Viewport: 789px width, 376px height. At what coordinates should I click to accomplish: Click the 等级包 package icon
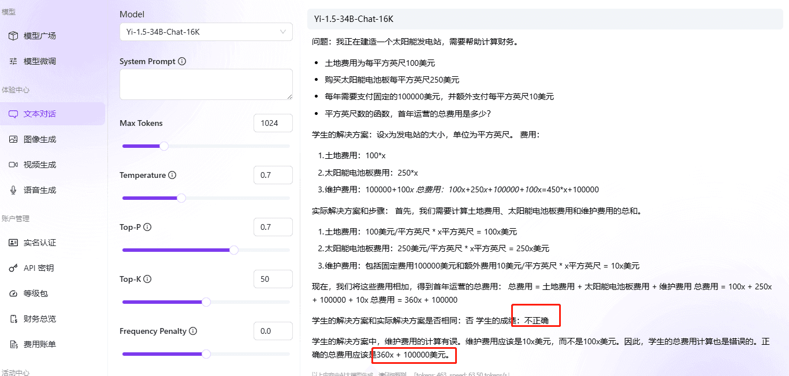click(14, 293)
